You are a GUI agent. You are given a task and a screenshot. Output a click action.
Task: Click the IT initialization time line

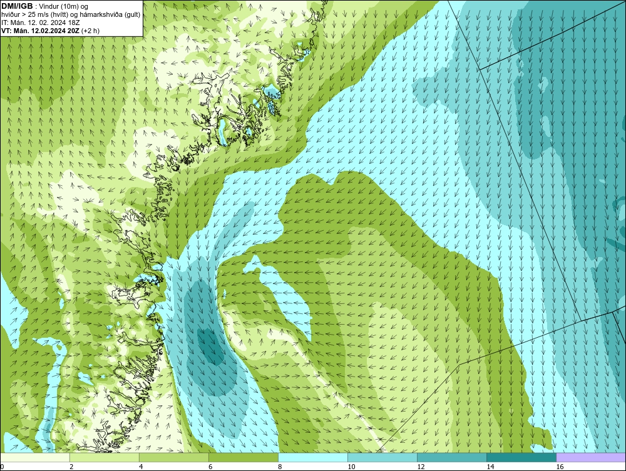click(x=41, y=23)
